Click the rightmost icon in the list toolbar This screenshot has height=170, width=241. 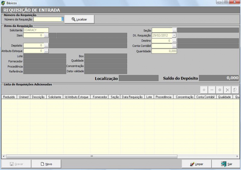236,90
